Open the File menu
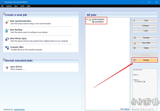The image size is (160, 111). click(2, 6)
